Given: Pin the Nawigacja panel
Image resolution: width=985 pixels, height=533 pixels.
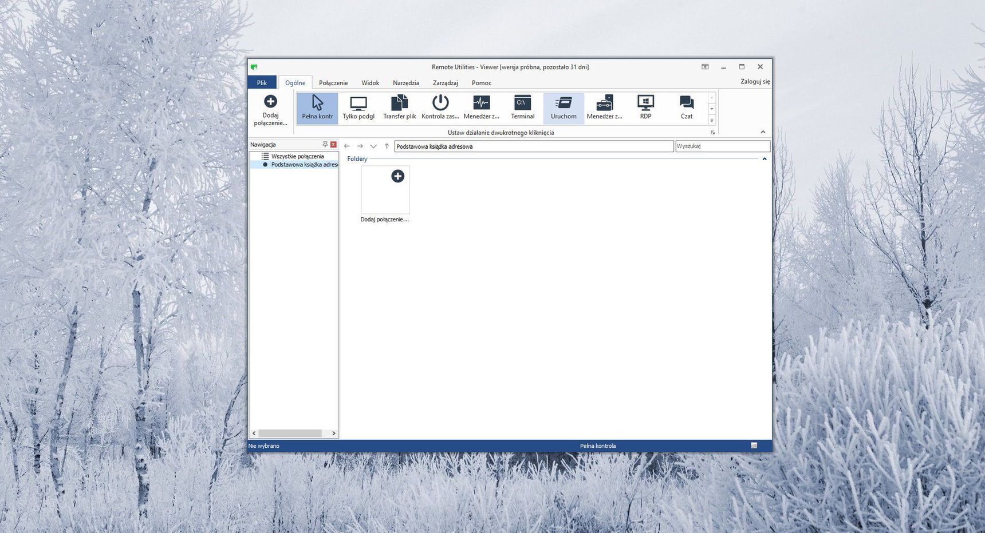Looking at the screenshot, I should [325, 145].
